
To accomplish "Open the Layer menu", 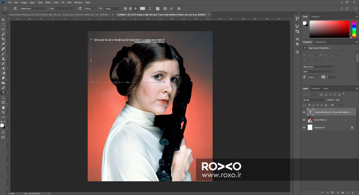I will (32, 2).
